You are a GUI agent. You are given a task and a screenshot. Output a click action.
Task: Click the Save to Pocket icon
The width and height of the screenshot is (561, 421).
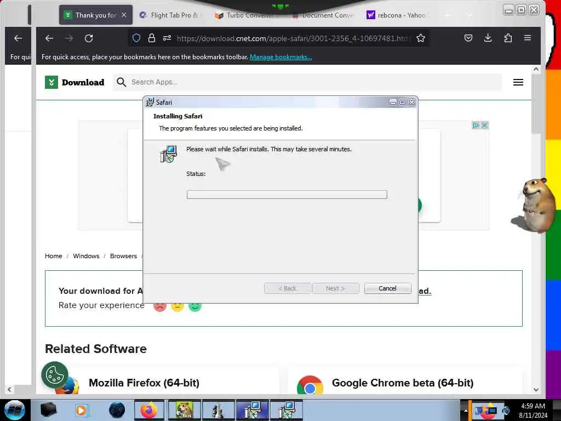coord(468,38)
